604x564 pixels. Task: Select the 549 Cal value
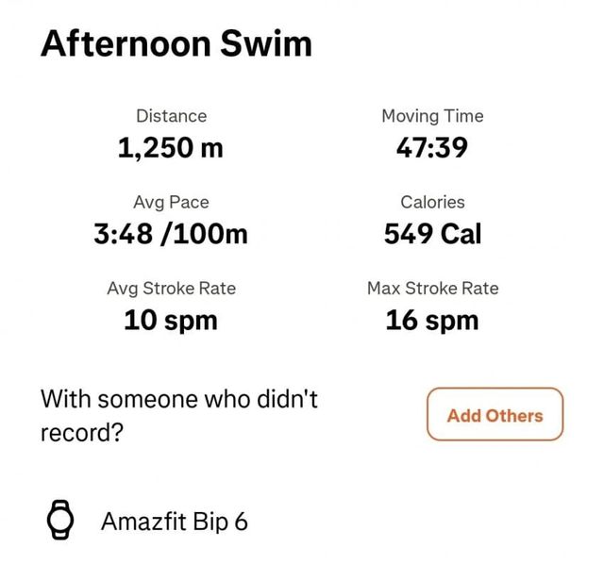click(x=432, y=234)
